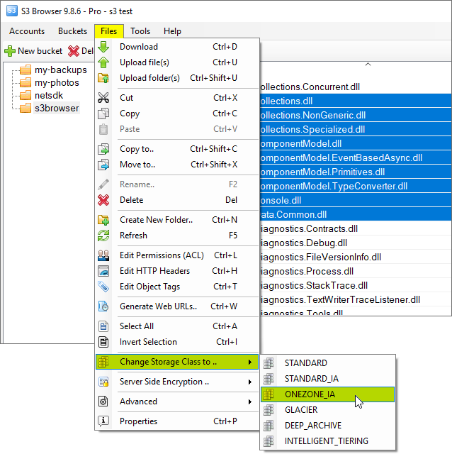This screenshot has width=452, height=454.
Task: Open the Tools menu
Action: pyautogui.click(x=140, y=31)
